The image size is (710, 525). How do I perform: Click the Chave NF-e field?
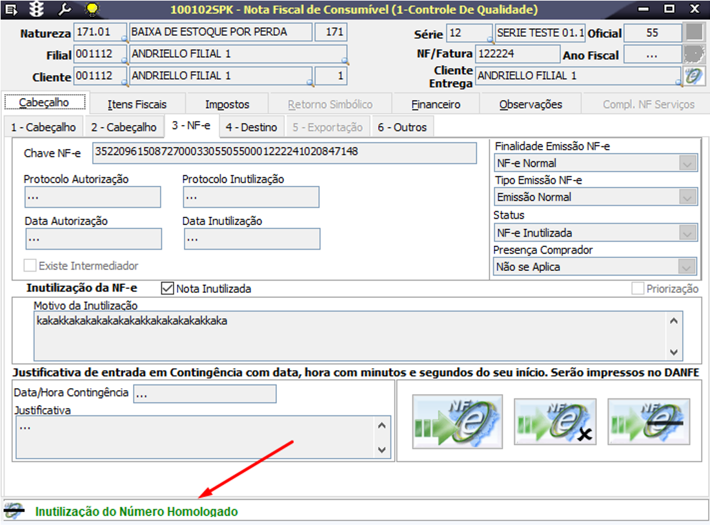285,152
